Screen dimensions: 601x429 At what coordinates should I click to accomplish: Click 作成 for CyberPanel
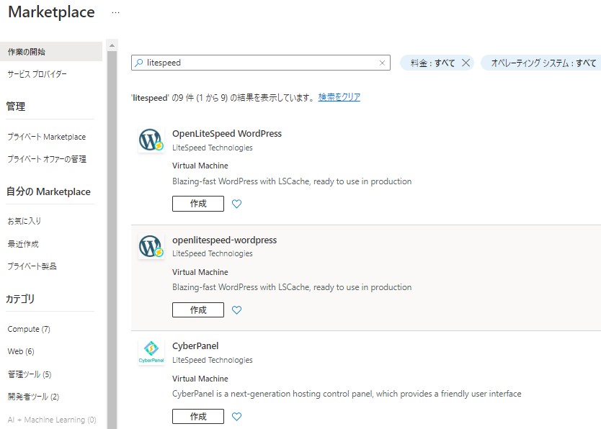point(198,416)
